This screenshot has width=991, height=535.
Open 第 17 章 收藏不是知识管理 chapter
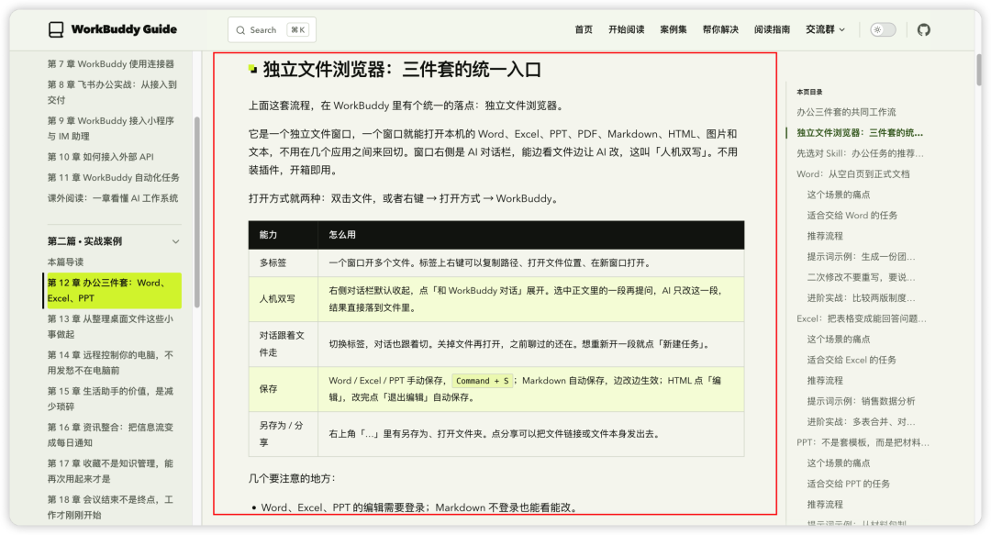point(111,471)
